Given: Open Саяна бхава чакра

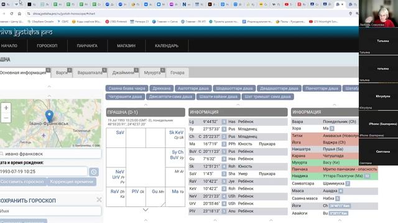Looking at the screenshot, I should tap(127, 88).
